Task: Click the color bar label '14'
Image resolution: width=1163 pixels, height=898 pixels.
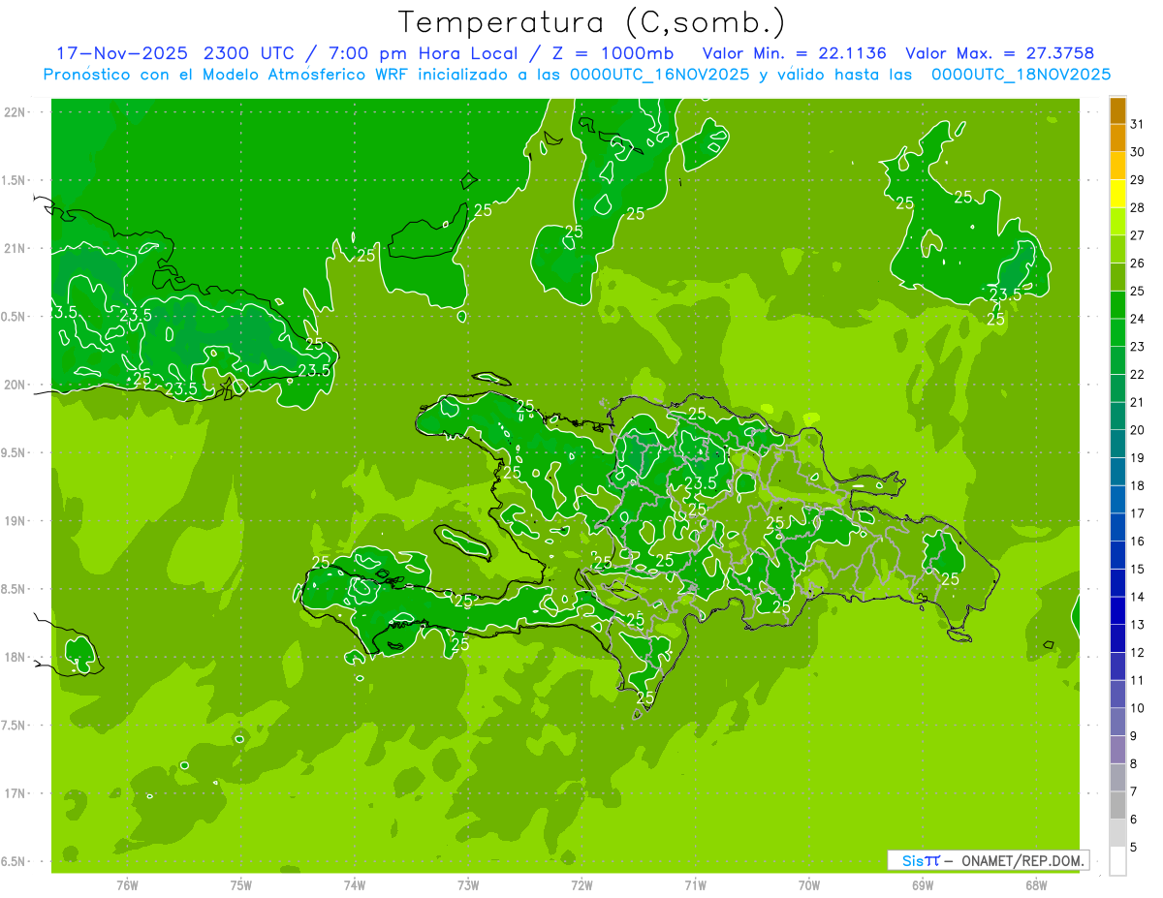Action: point(1138,596)
